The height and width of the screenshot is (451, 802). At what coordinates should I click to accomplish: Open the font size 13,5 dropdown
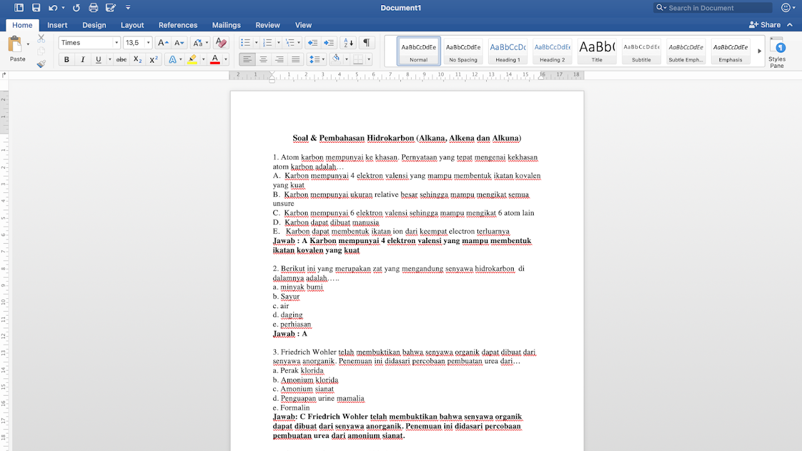pos(148,43)
